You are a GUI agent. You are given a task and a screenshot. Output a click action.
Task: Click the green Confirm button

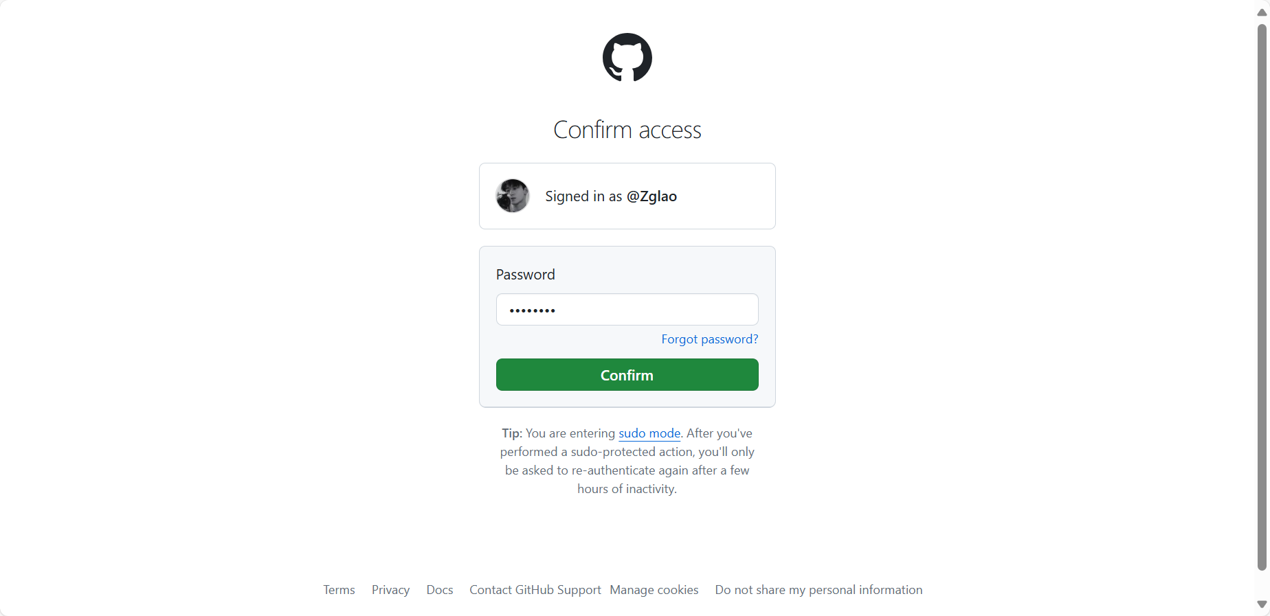[x=627, y=375]
